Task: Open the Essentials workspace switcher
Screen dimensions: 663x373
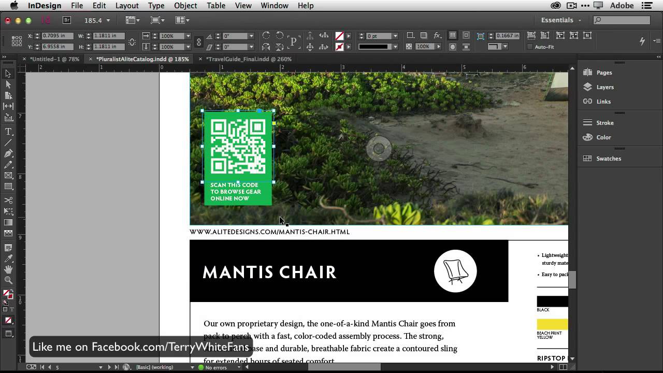Action: tap(561, 20)
